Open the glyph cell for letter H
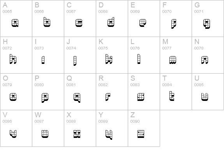The width and height of the screenshot is (224, 164). (x=16, y=55)
